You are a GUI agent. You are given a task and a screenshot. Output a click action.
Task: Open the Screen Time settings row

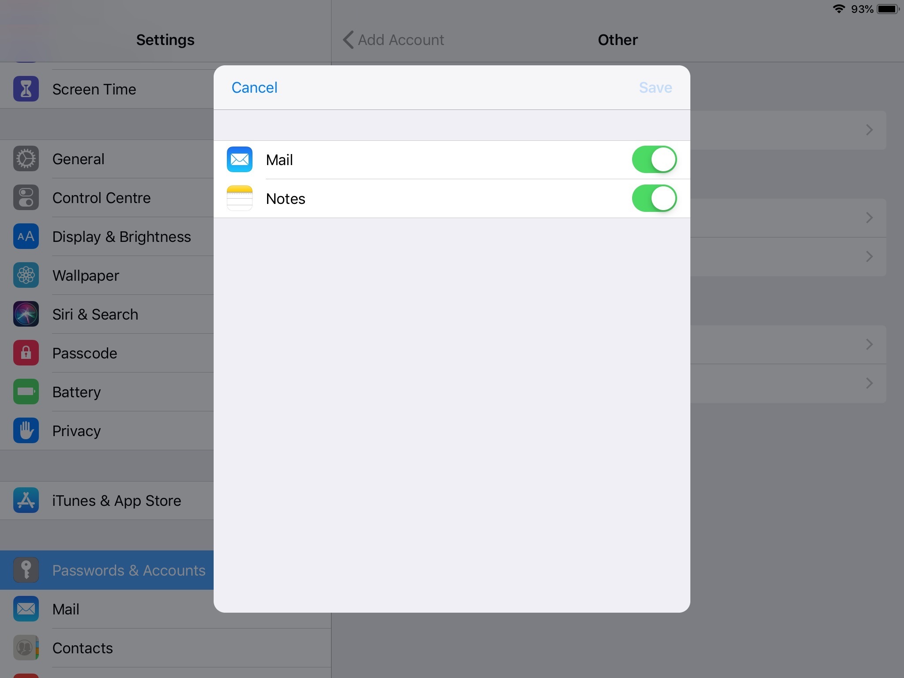[x=107, y=89]
